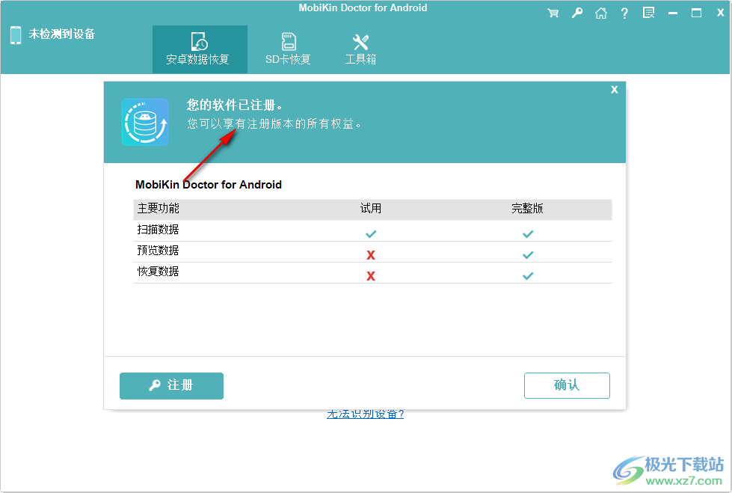Click the 完整版 column header
Image resolution: width=732 pixels, height=493 pixels.
click(x=527, y=209)
